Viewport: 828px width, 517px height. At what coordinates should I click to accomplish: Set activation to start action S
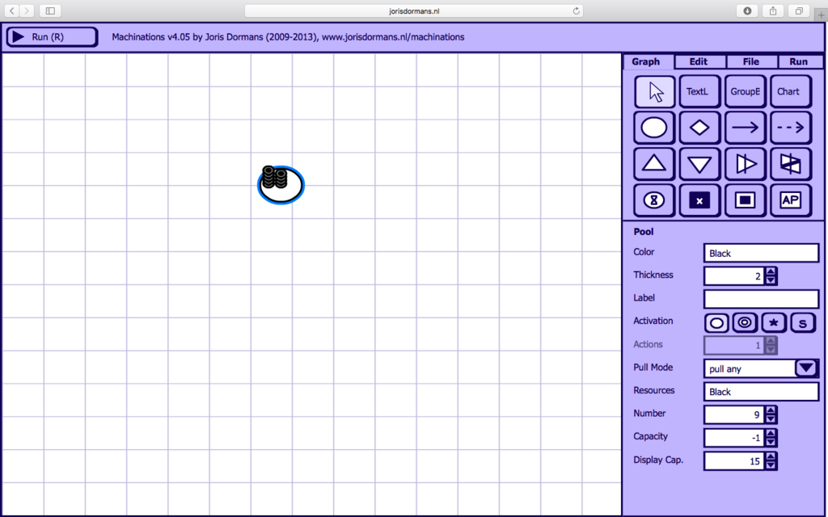tap(803, 323)
